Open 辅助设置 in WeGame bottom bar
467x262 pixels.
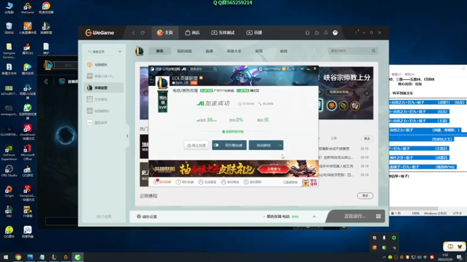click(147, 217)
